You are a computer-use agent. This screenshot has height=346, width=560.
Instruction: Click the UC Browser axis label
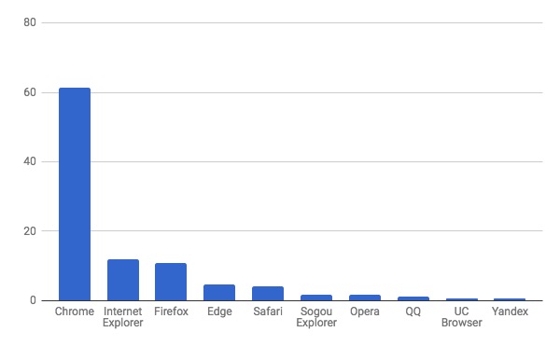point(462,317)
